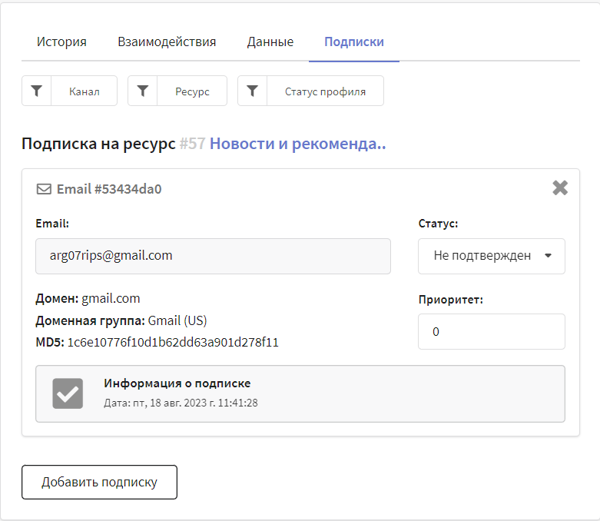Screen dimensions: 600x521
Task: Click the Email #53434da0 header title
Action: click(109, 189)
